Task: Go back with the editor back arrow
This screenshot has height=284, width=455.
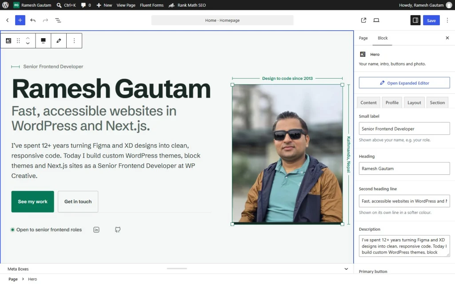Action: (8, 20)
